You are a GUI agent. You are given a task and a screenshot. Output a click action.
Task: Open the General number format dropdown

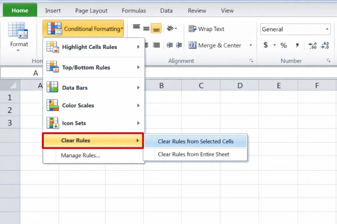click(327, 29)
